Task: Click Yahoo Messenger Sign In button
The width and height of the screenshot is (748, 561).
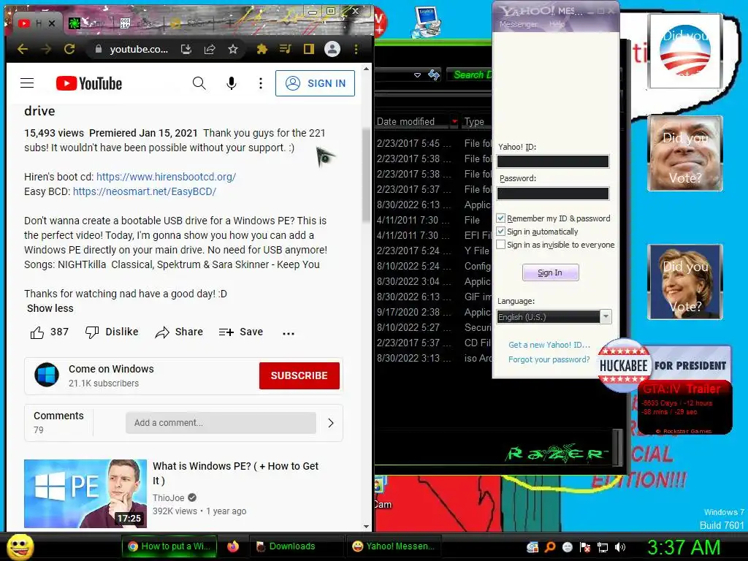Action: pos(551,272)
